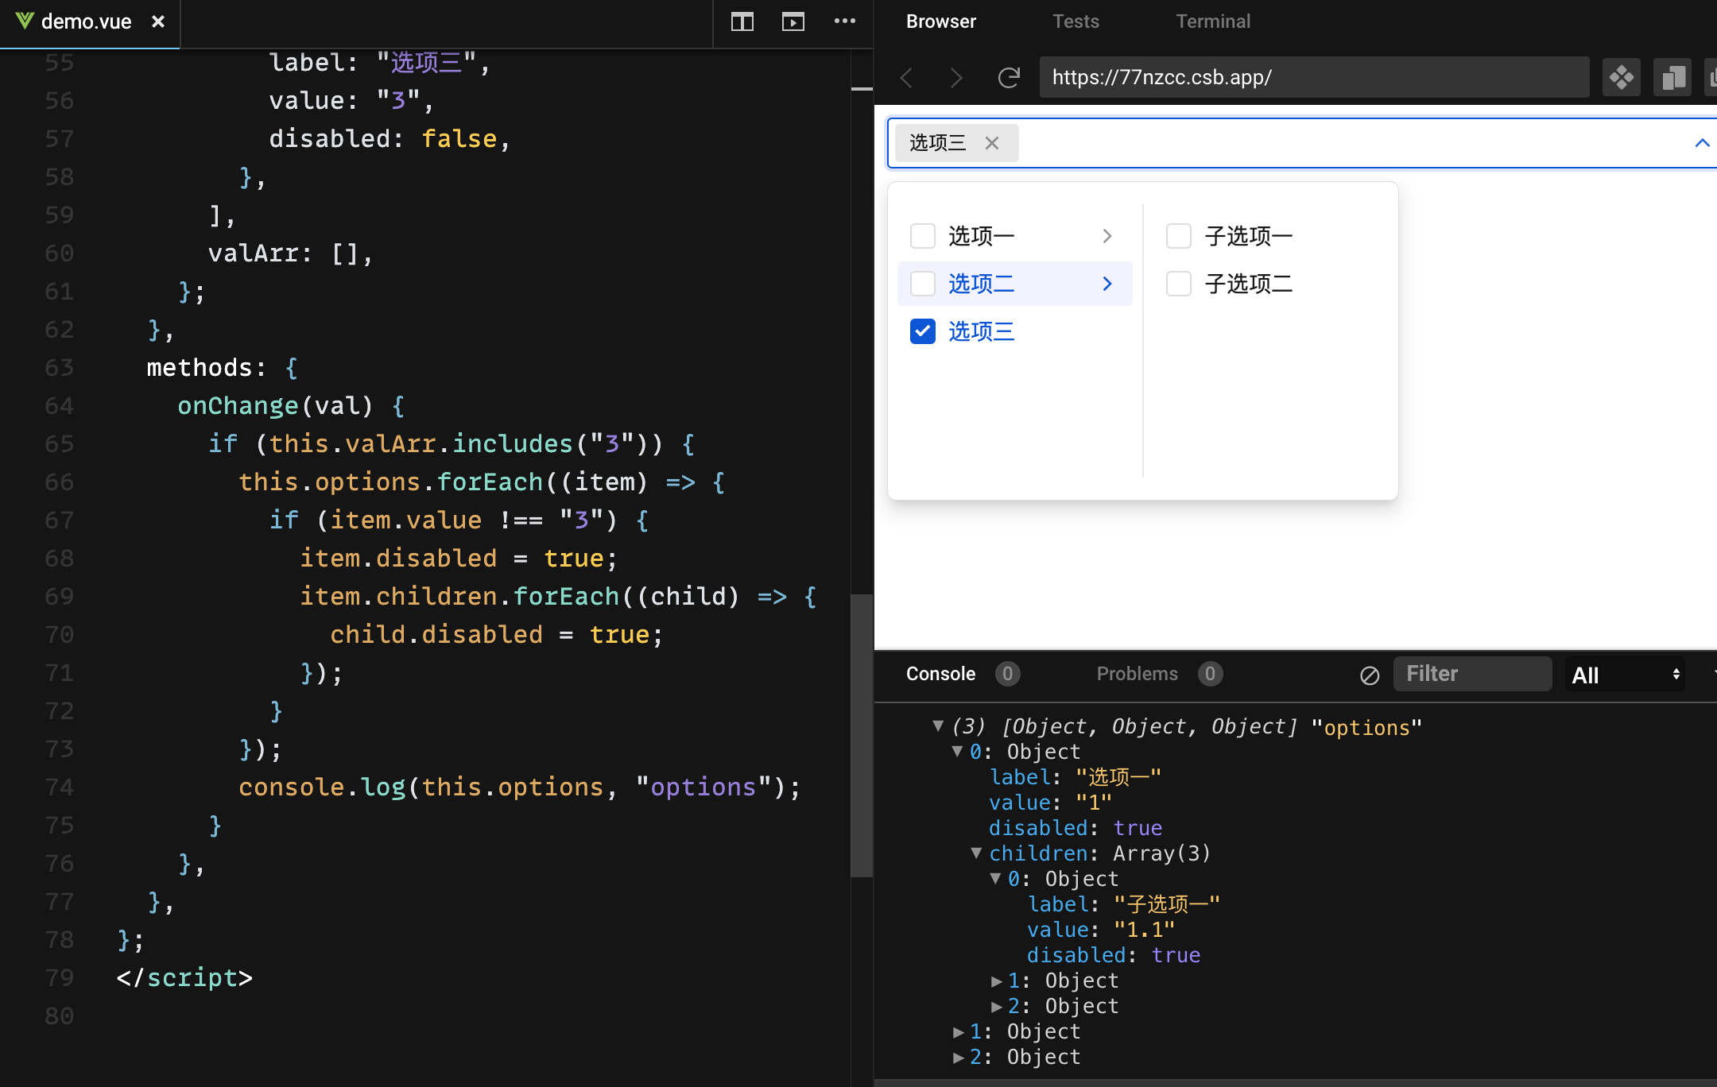Screen dimensions: 1717x1087
Task: Check the 子选项一 checkbox
Action: click(x=1178, y=235)
